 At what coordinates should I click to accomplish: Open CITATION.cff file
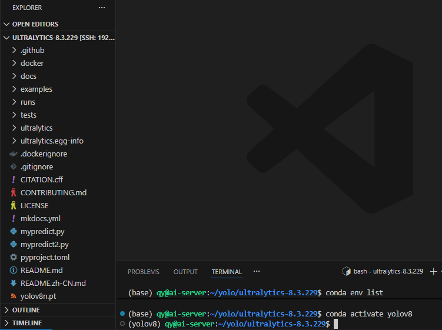click(42, 180)
